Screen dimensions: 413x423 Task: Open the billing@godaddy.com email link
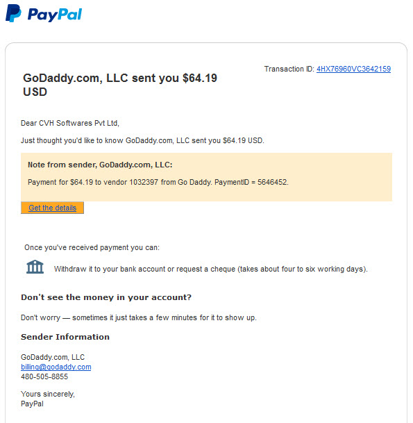[56, 367]
